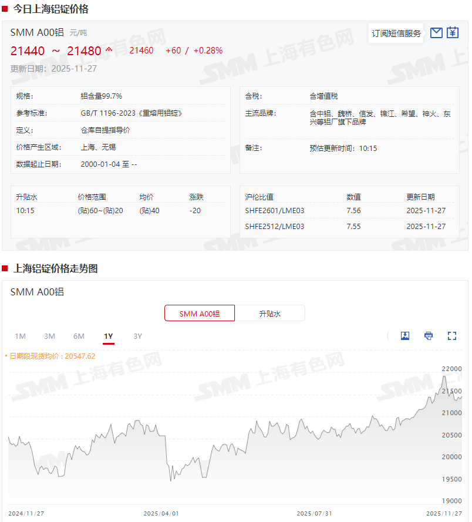472x522 pixels.
Task: Click the 7.55 ratio value
Action: (x=353, y=227)
